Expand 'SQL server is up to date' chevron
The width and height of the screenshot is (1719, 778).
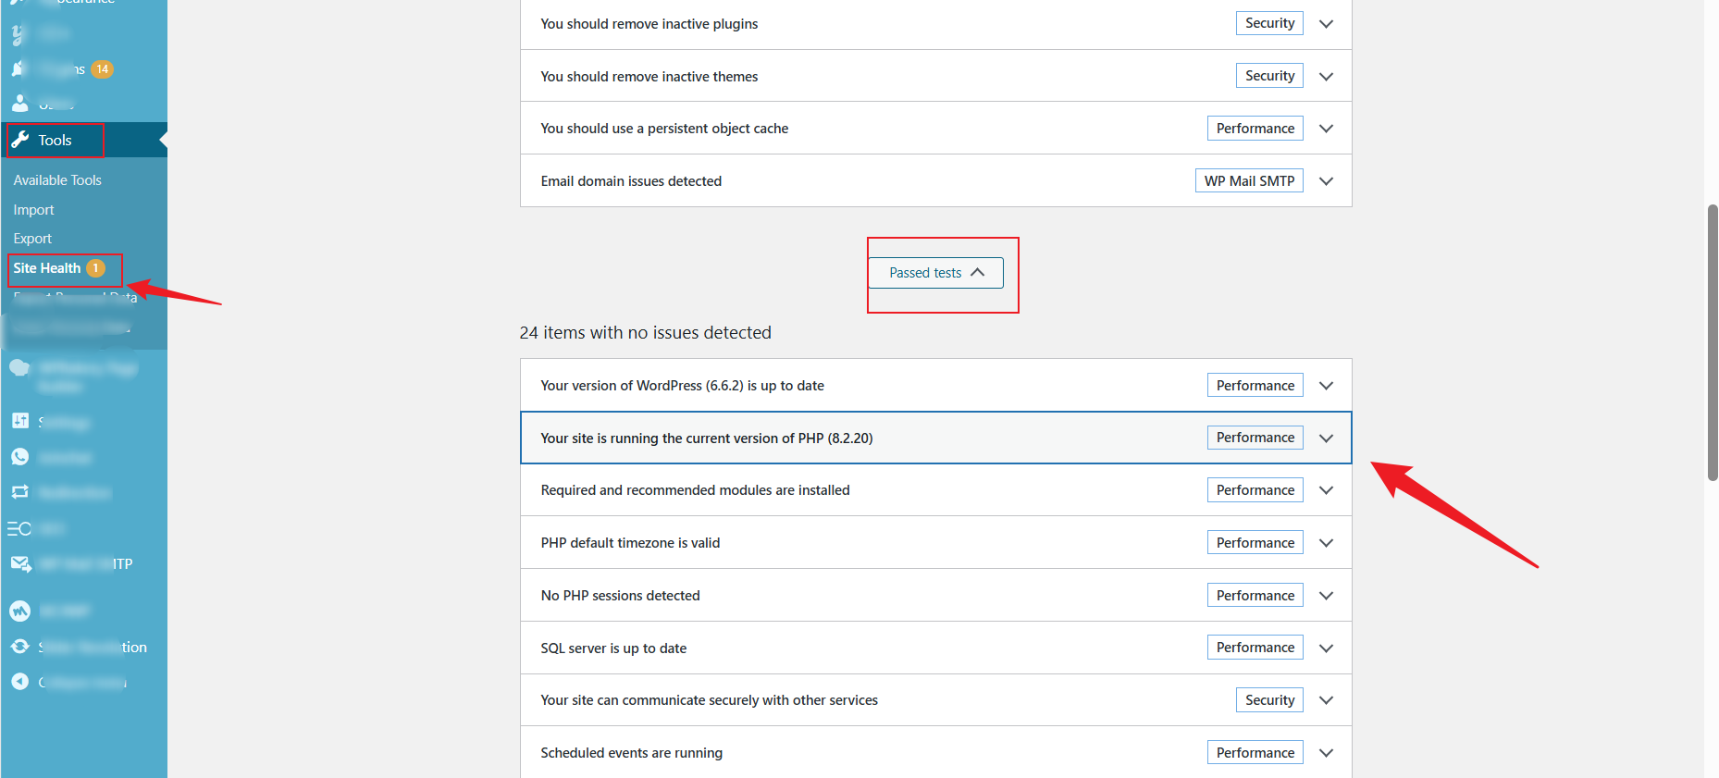1326,648
